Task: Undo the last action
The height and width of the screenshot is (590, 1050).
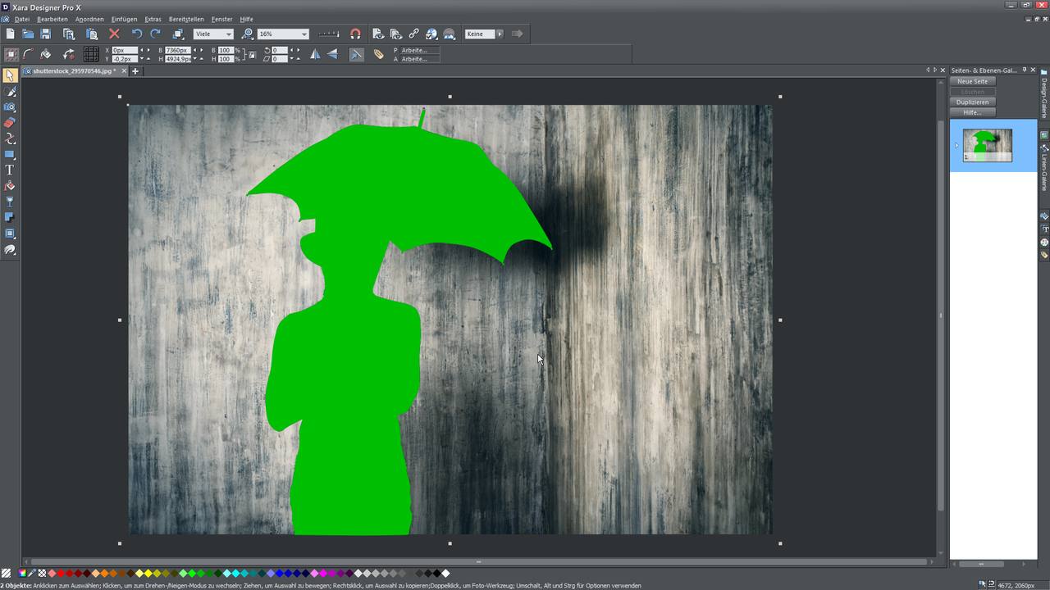Action: [x=137, y=34]
